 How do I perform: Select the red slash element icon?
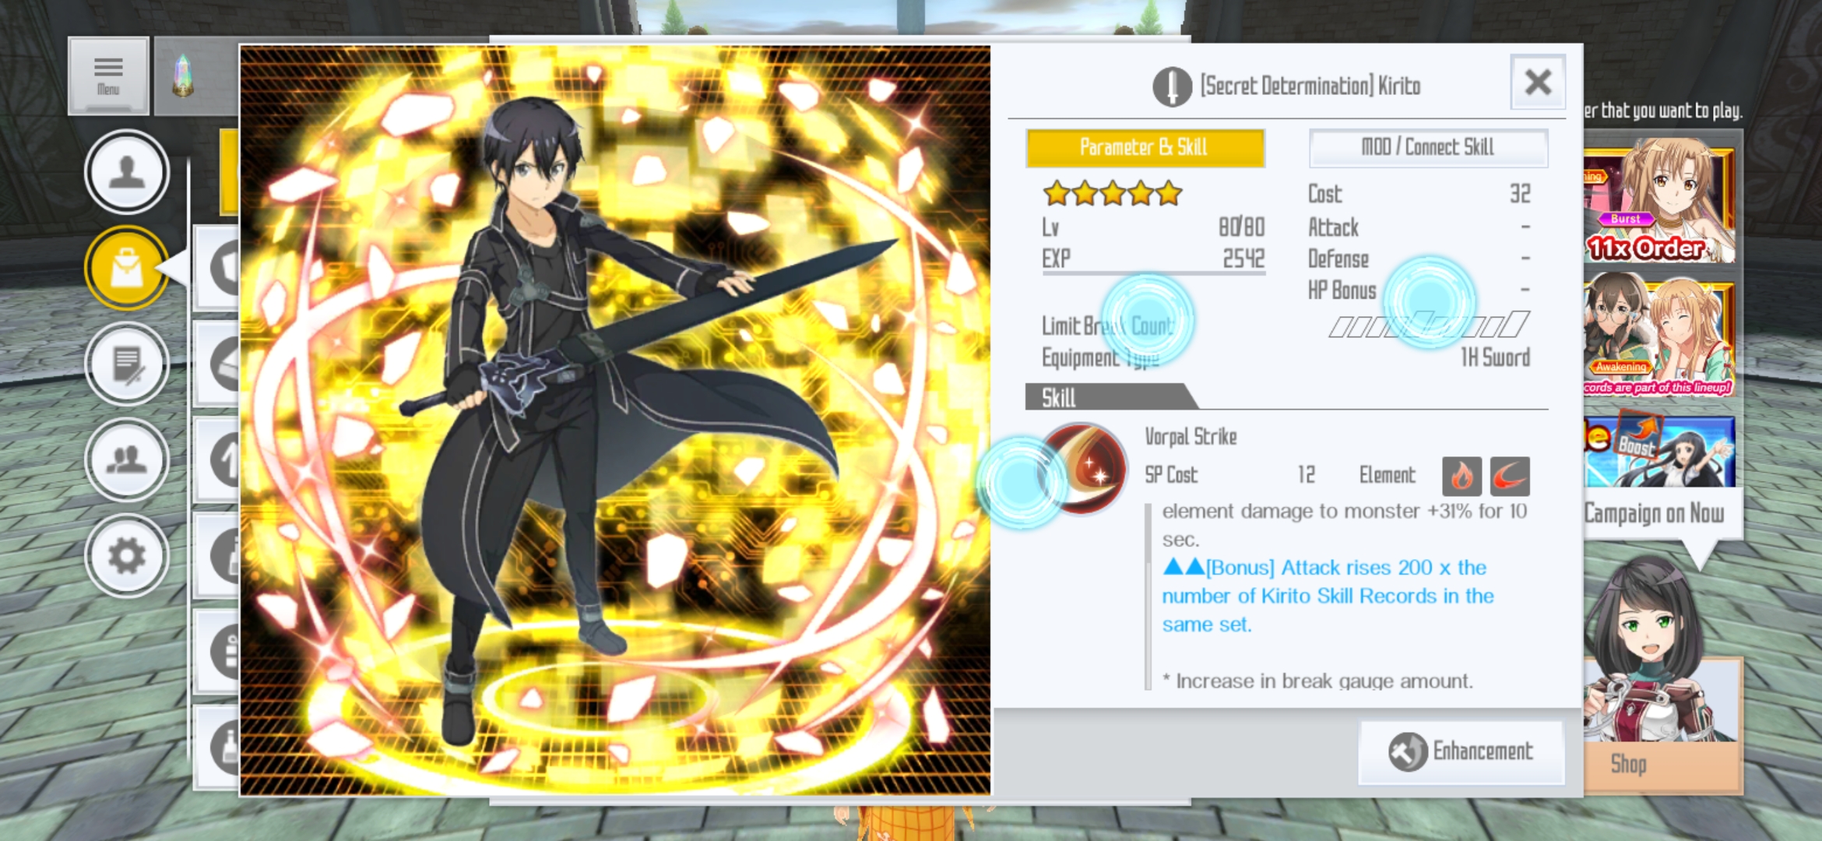click(x=1510, y=476)
